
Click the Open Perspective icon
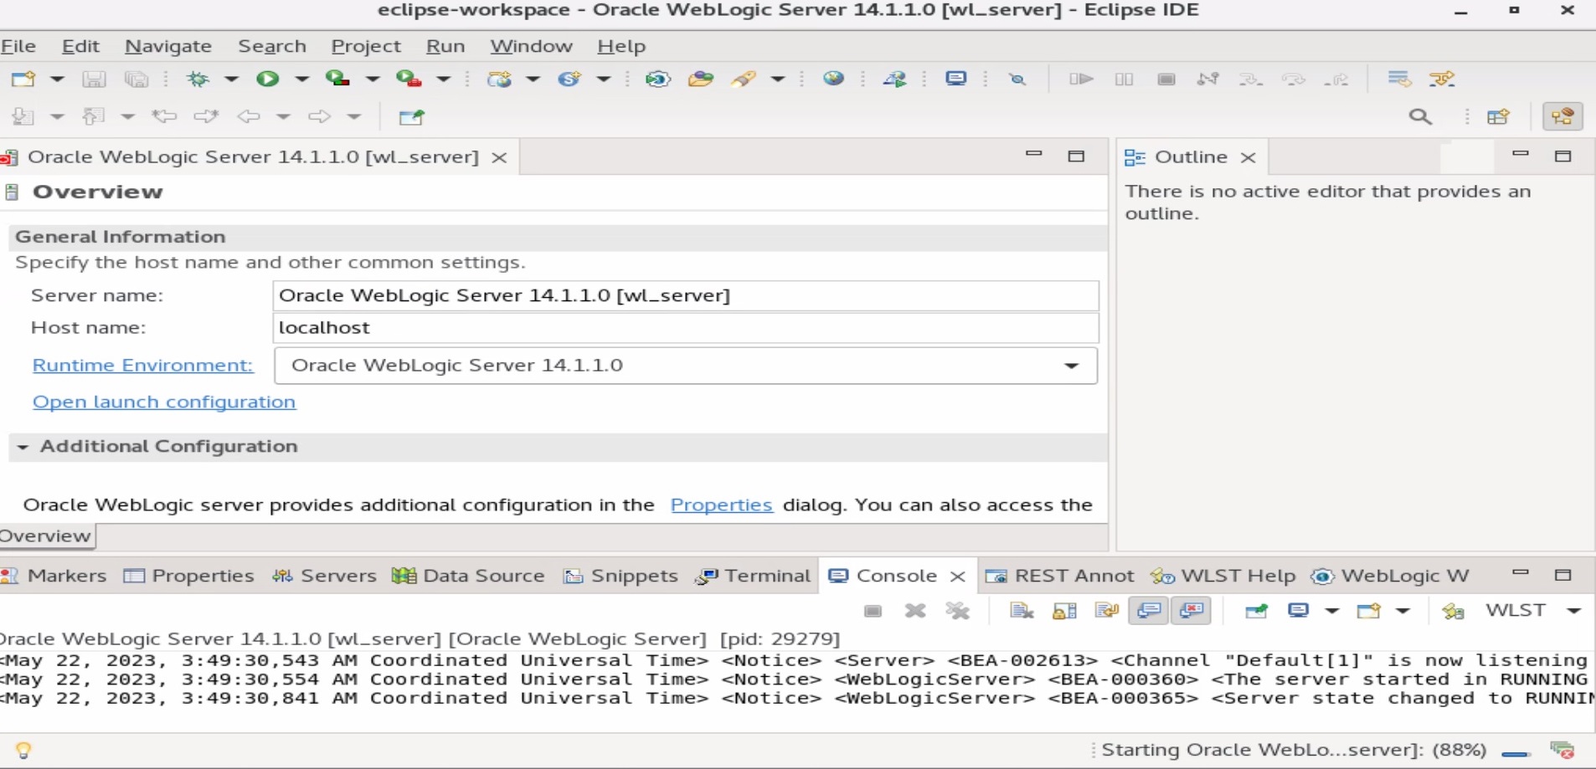tap(1498, 116)
